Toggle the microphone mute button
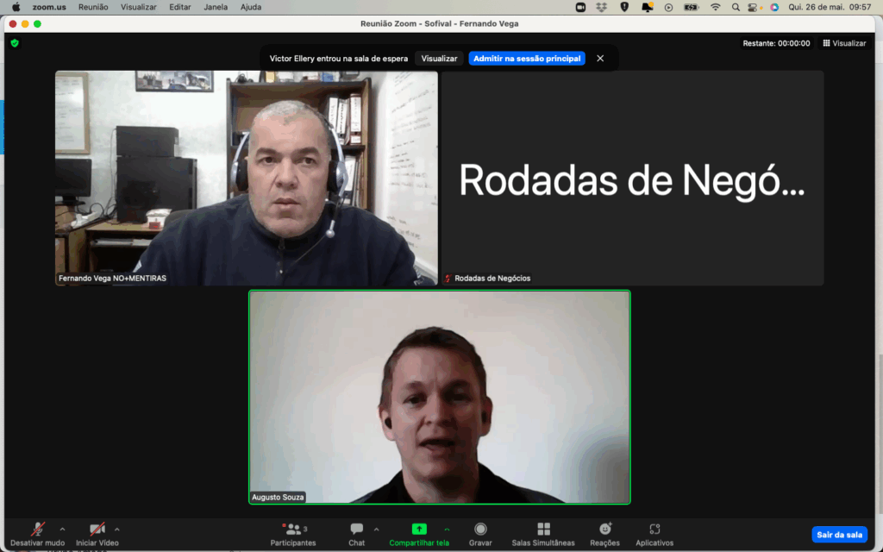The width and height of the screenshot is (883, 552). pyautogui.click(x=38, y=530)
